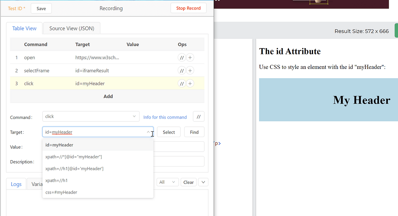Screen dimensions: 398x216
Task: Open the All log filter dropdown
Action: [167, 182]
